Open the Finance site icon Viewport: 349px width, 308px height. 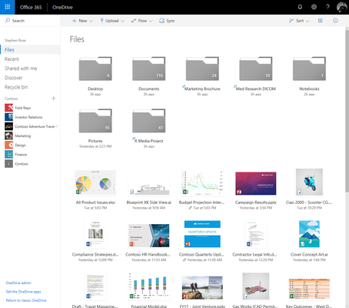pos(8,154)
